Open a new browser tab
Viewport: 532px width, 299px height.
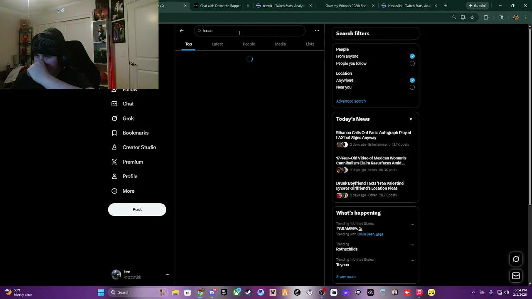coord(446,6)
